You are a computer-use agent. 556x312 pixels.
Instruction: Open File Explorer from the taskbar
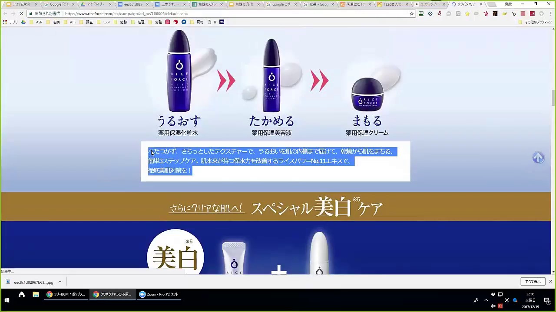point(36,295)
